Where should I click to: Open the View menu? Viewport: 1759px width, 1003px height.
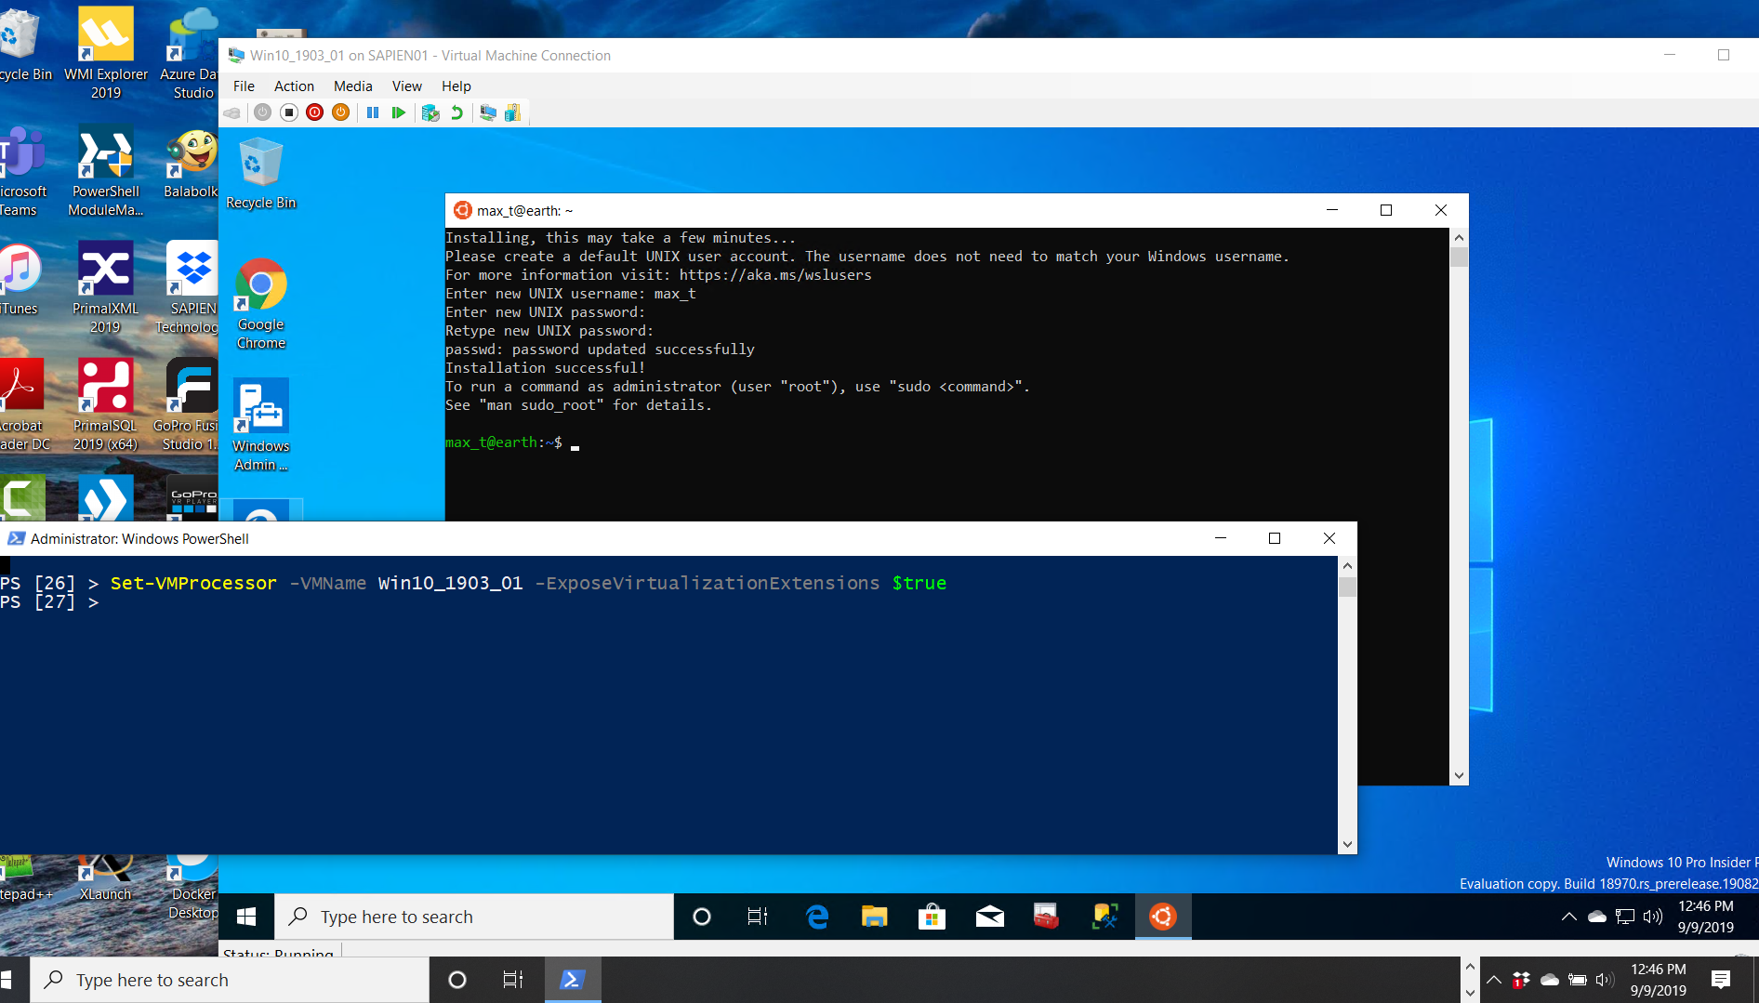(x=407, y=86)
